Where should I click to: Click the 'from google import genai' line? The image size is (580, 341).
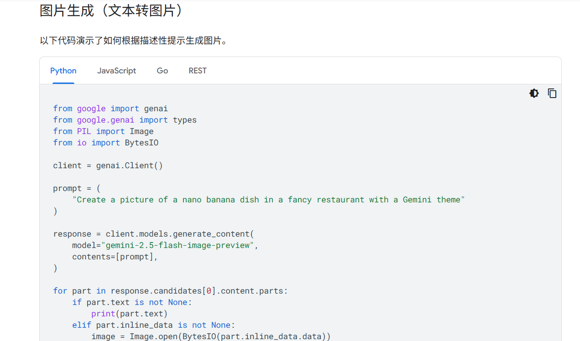click(110, 108)
